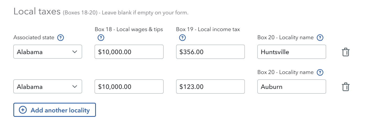
Task: Click help icon for Auburn row's Box 20 label
Action: [x=320, y=72]
